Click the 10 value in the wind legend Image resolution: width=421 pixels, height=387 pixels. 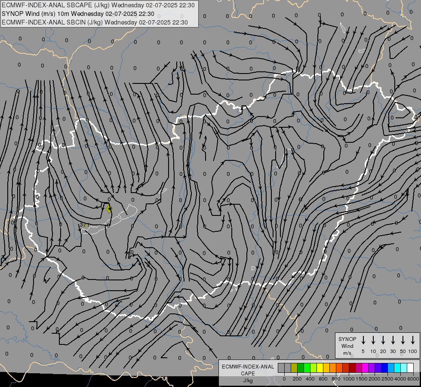point(373,351)
